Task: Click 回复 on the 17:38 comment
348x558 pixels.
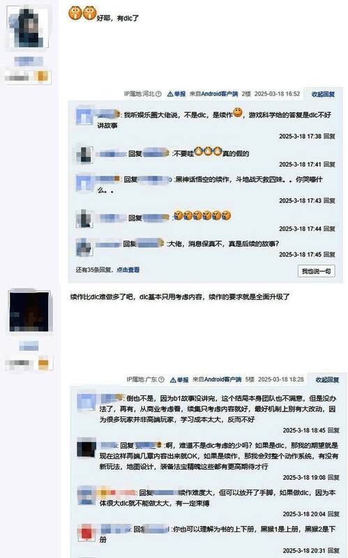Action: [x=329, y=136]
